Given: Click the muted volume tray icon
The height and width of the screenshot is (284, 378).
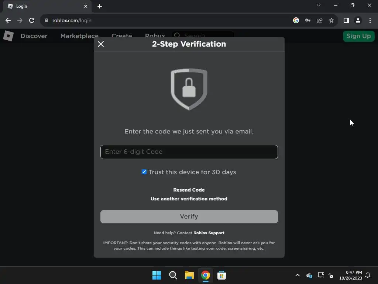Looking at the screenshot, I should 330,275.
